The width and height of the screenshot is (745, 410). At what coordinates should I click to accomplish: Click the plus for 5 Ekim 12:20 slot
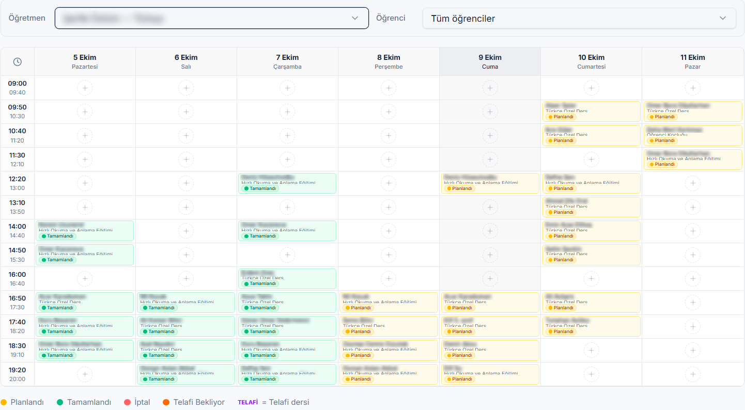coord(85,183)
